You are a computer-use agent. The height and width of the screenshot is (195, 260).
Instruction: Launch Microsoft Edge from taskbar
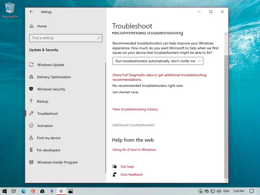tap(24, 191)
